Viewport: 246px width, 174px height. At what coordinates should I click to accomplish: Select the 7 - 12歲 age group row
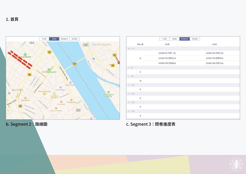point(183,76)
